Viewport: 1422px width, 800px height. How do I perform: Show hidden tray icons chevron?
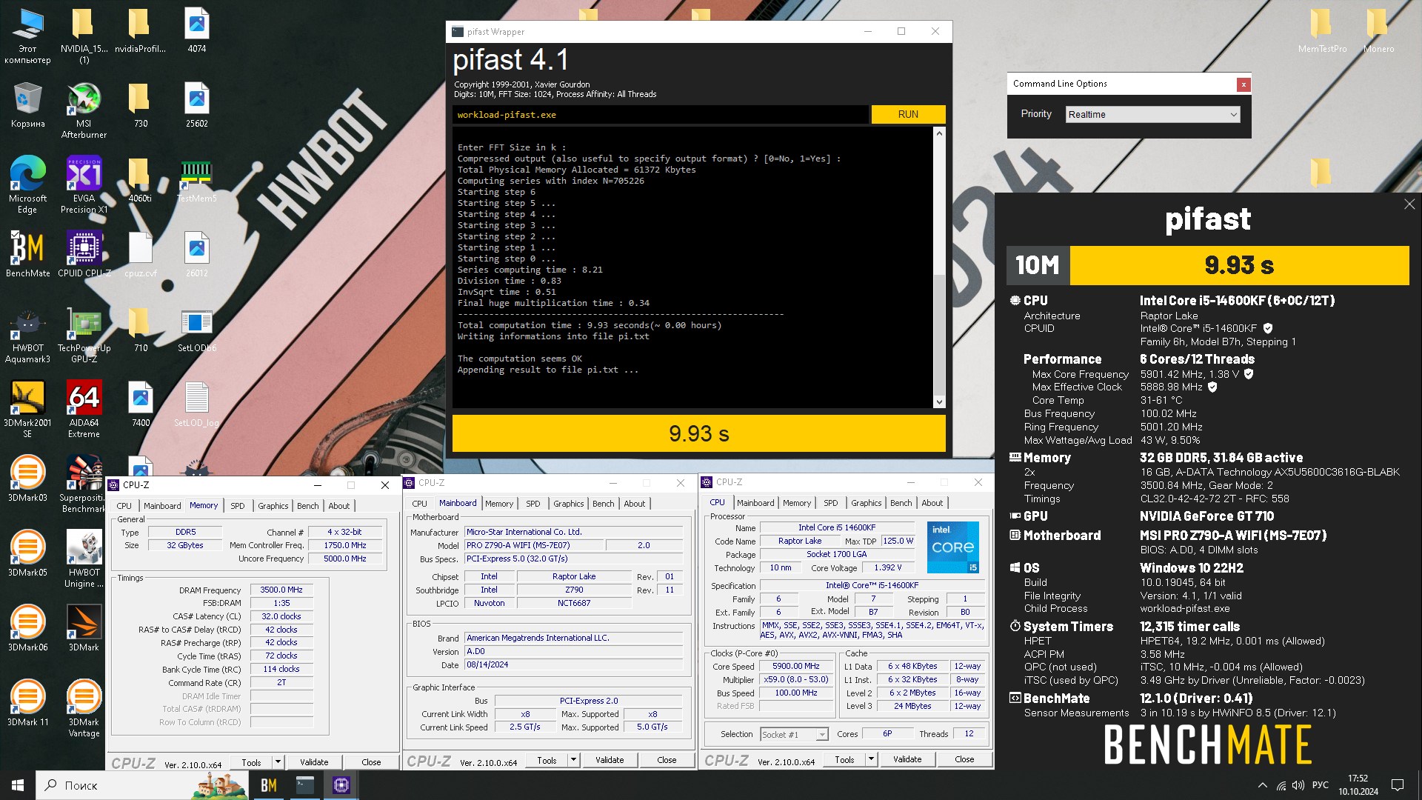1262,785
